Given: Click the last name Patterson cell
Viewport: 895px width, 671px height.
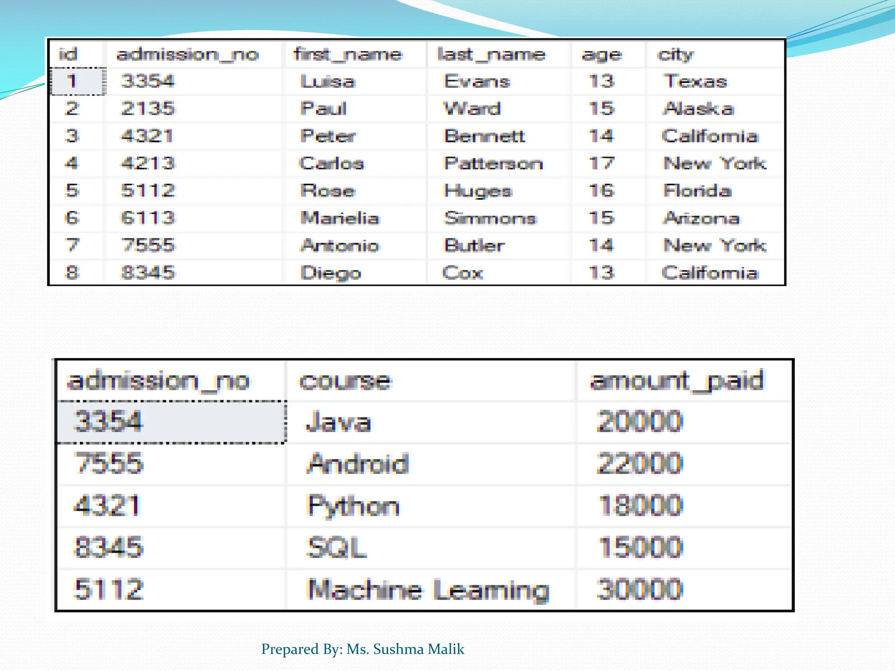Looking at the screenshot, I should pyautogui.click(x=493, y=163).
